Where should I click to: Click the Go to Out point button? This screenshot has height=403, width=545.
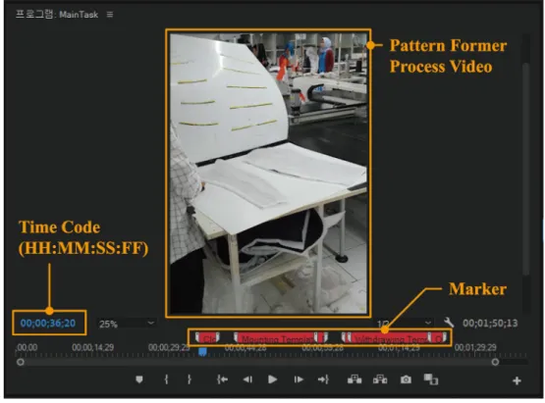tap(323, 379)
